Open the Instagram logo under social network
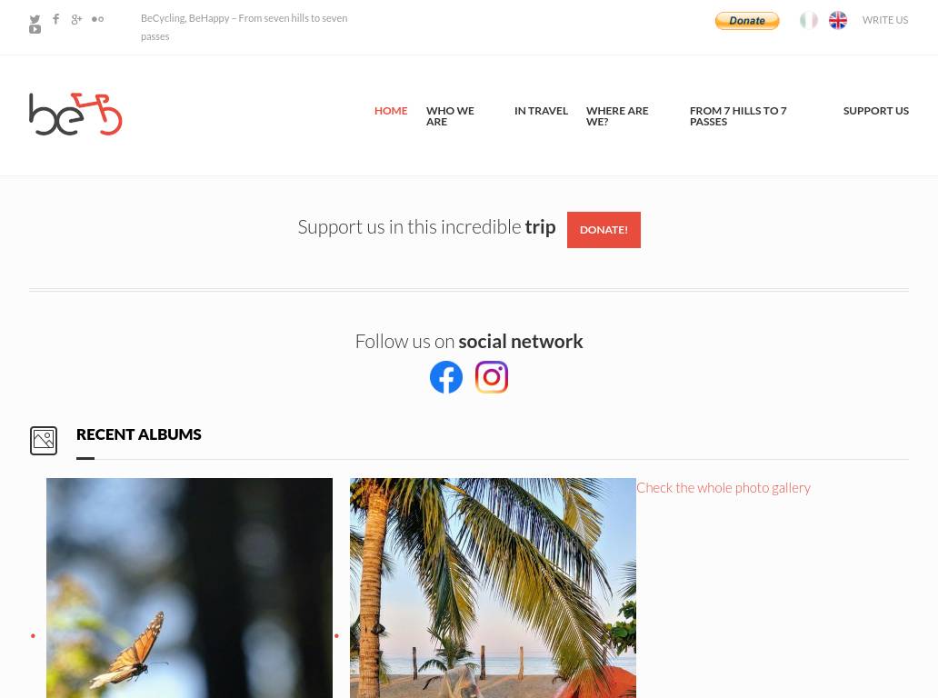This screenshot has height=698, width=938. pos(492,377)
